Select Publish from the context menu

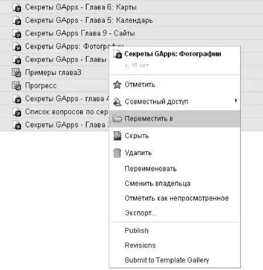click(x=175, y=230)
